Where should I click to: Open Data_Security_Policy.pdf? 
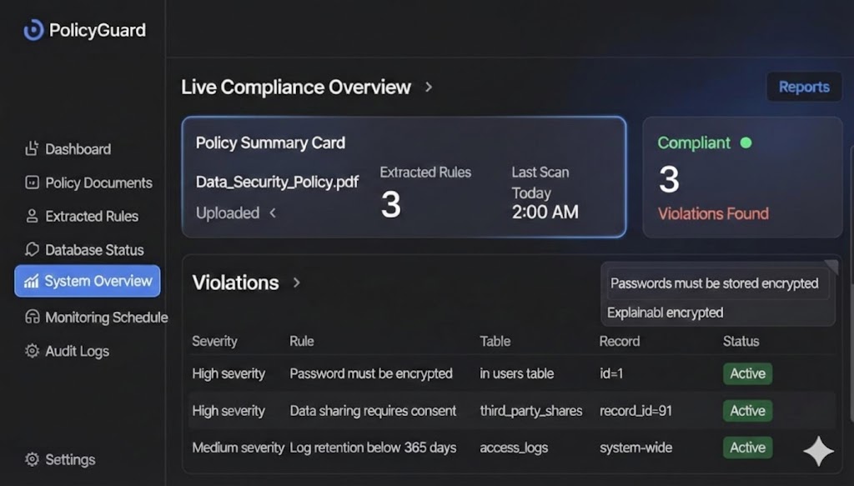(276, 182)
